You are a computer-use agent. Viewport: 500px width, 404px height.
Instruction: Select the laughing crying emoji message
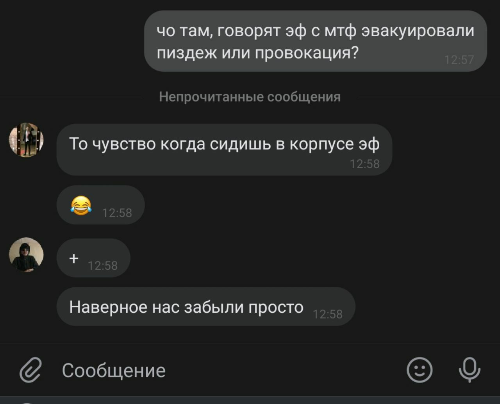[101, 205]
